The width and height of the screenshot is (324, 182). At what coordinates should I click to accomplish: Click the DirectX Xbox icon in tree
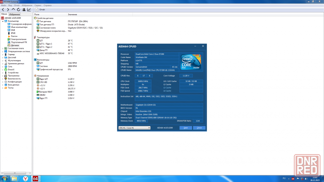pos(6,70)
